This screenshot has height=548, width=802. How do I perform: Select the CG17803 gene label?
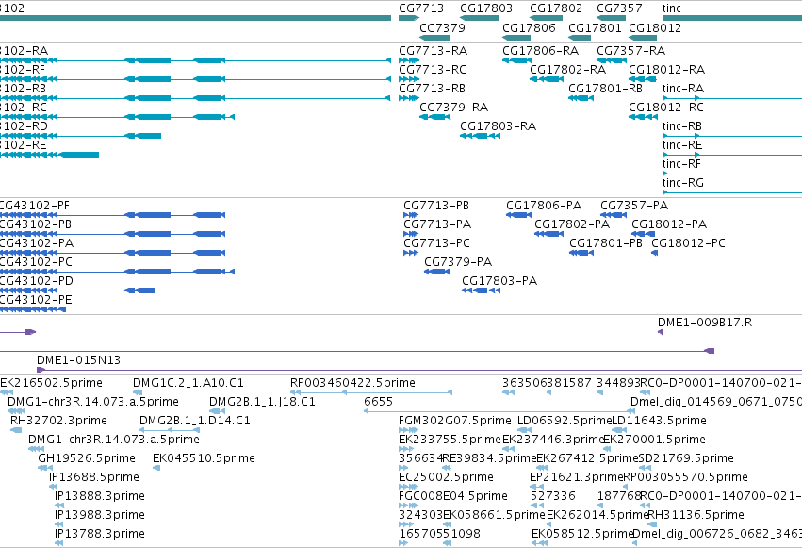tap(486, 8)
